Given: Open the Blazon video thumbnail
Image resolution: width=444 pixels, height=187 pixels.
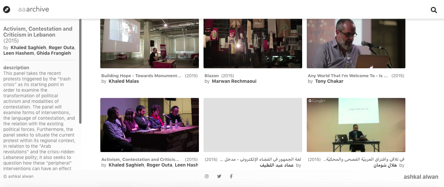Looking at the screenshot, I should point(253,44).
